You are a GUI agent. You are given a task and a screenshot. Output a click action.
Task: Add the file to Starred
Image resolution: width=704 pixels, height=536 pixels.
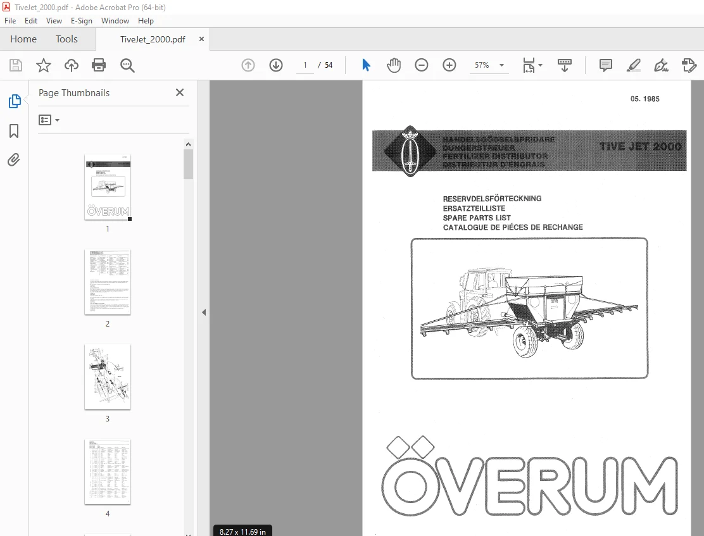44,65
